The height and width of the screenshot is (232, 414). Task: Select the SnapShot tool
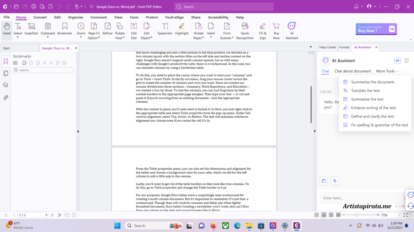pyautogui.click(x=31, y=29)
